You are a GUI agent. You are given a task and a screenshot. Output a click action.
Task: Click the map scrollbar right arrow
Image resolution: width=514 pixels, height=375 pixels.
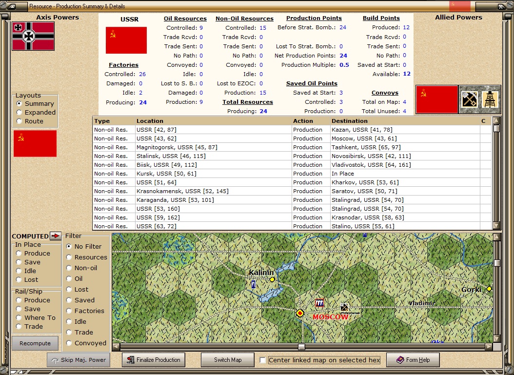coord(489,347)
